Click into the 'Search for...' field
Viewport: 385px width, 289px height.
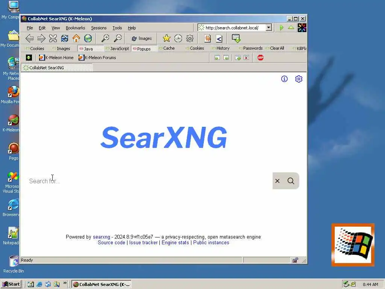(150, 181)
